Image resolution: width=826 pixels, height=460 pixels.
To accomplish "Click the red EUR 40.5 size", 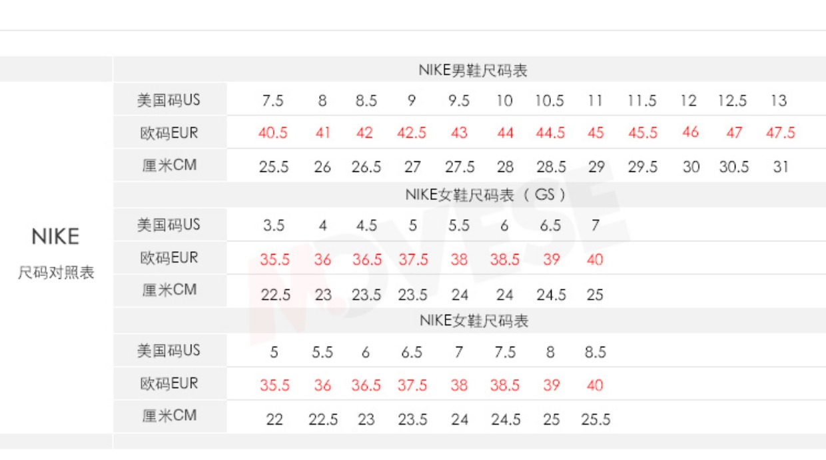I will coord(272,133).
